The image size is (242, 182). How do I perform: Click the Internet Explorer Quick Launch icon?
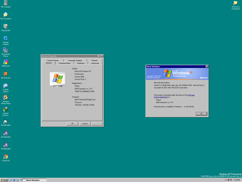tap(14, 180)
